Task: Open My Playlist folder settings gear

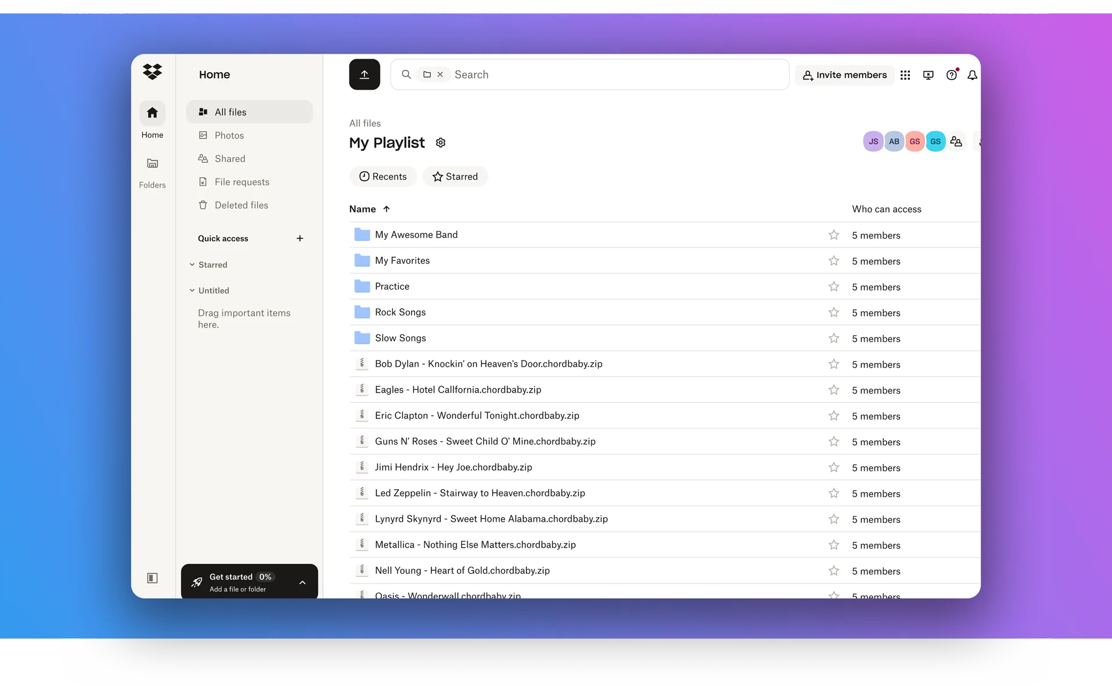Action: pos(441,142)
